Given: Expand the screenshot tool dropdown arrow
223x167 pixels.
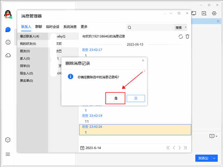Looking at the screenshot, I should coord(216,136).
